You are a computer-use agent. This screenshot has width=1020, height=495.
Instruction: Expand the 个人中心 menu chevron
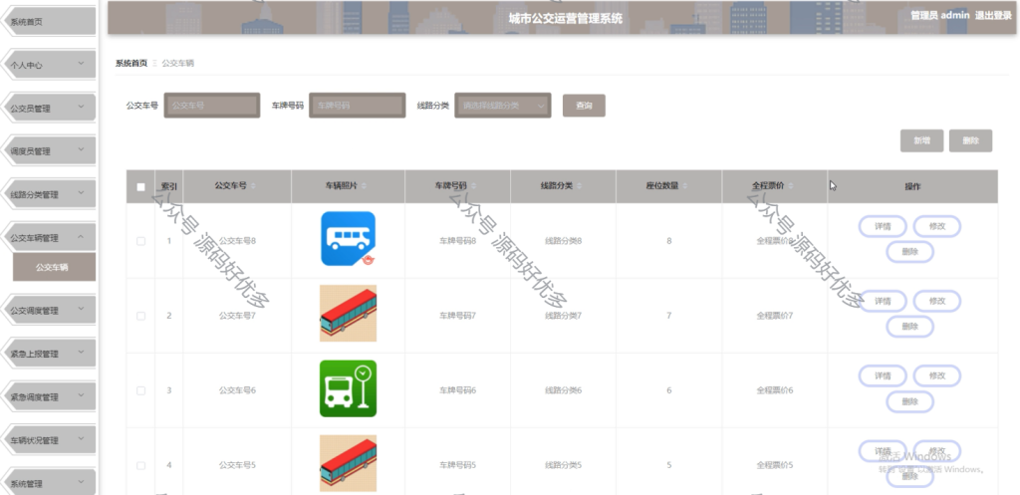[x=81, y=64]
